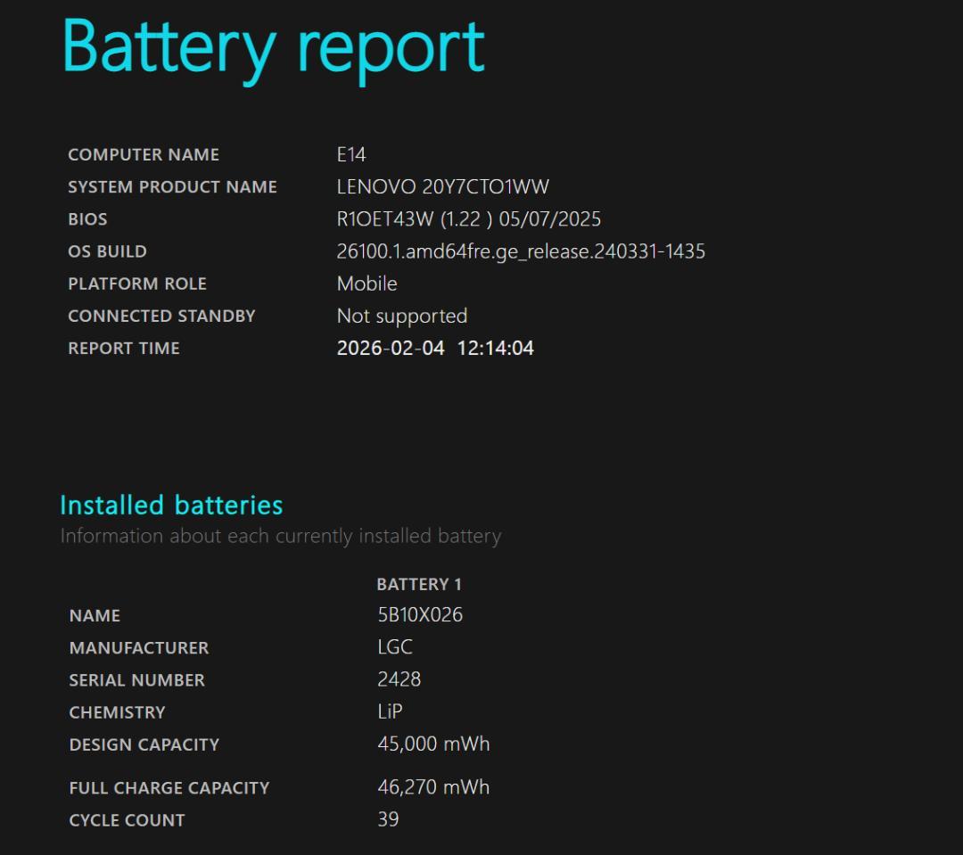Screen dimensions: 963x855
Task: Click the Not supported standby value
Action: pyautogui.click(x=401, y=317)
